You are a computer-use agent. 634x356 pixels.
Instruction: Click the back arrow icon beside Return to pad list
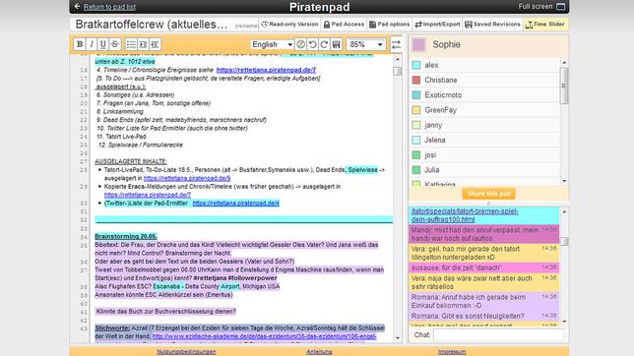(77, 7)
